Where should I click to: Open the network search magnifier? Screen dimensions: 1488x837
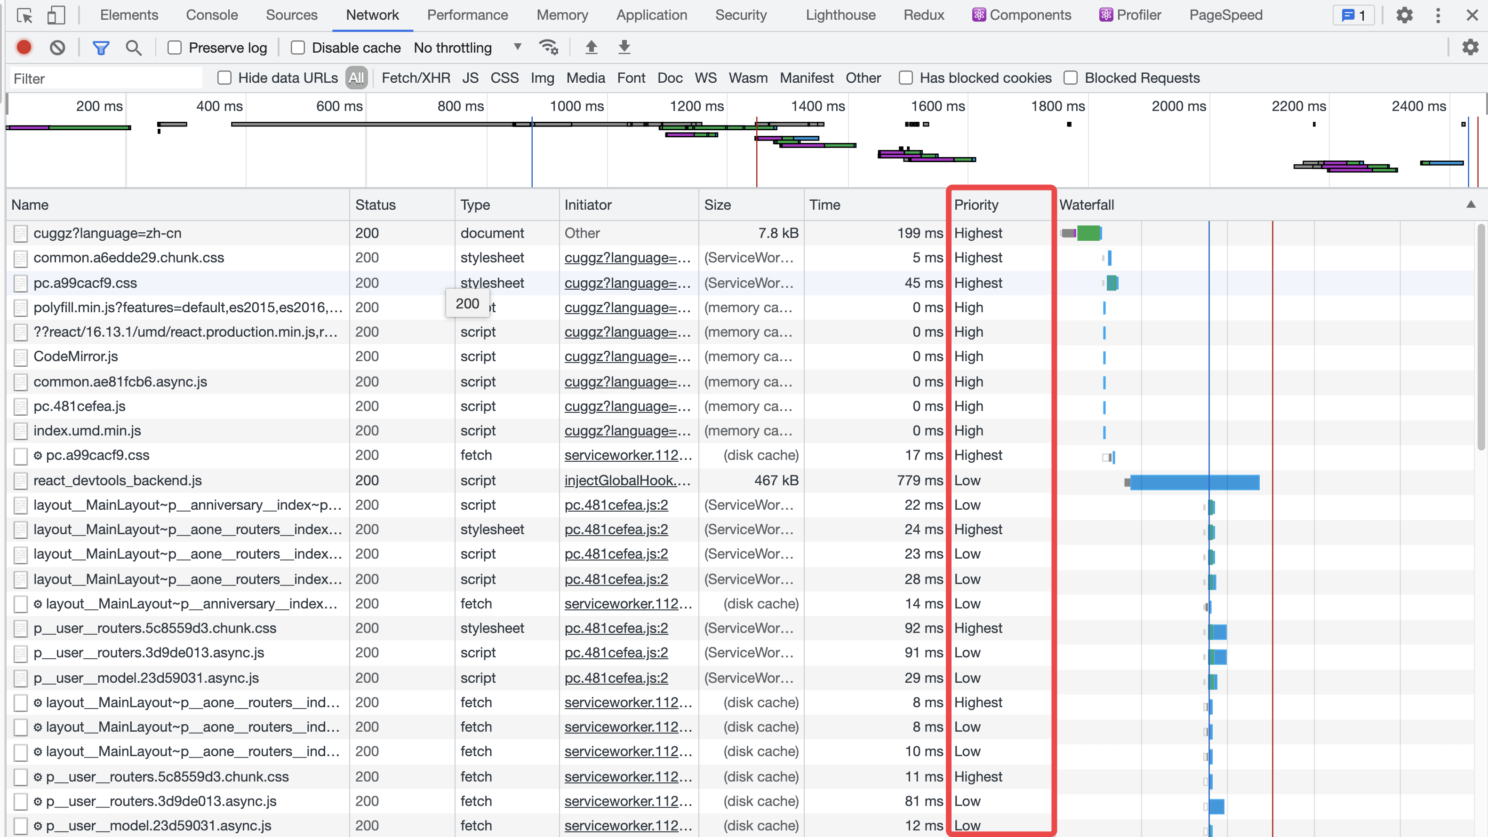pos(134,47)
